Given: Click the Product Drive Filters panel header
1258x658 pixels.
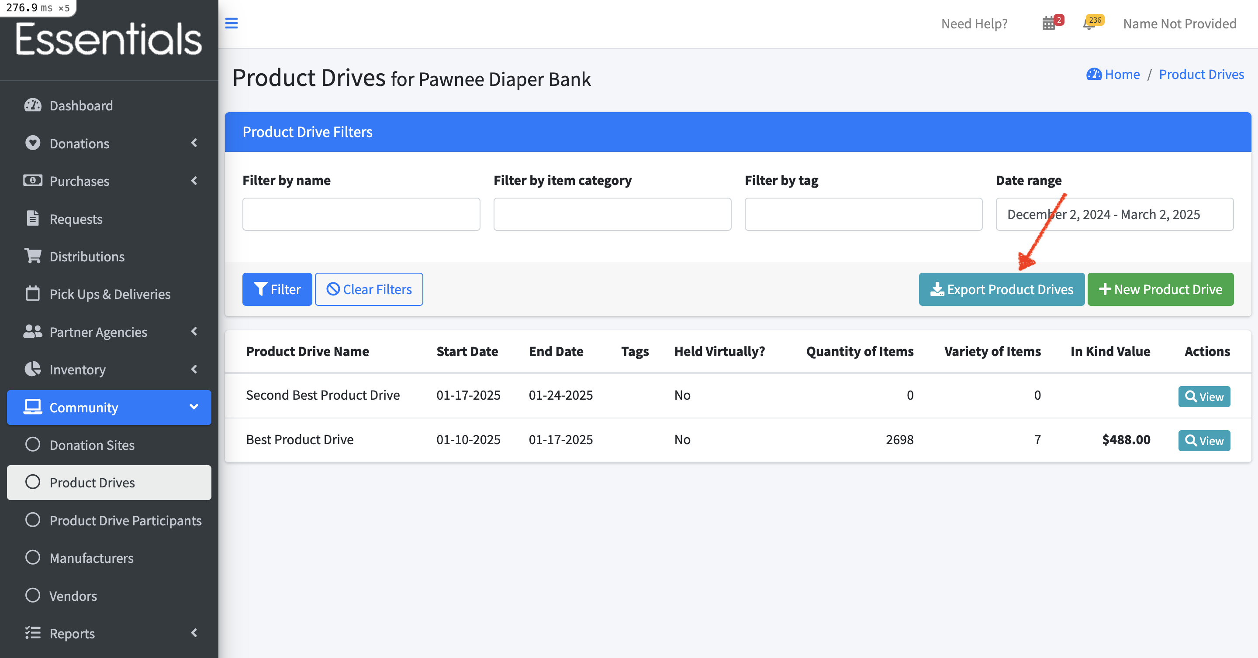Looking at the screenshot, I should [x=737, y=132].
